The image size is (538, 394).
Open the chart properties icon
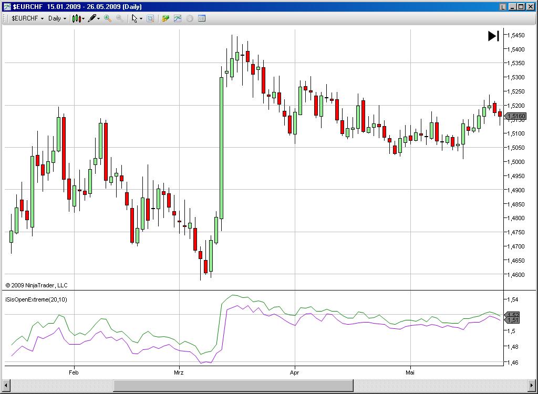(x=202, y=18)
